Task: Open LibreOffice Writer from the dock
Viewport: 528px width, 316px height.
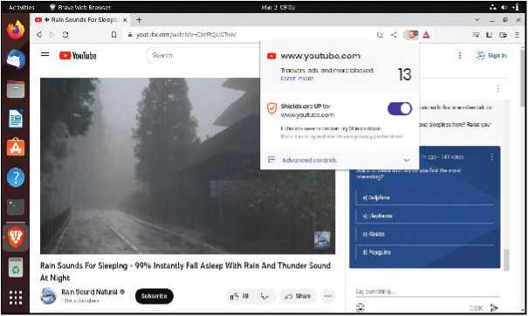Action: pyautogui.click(x=16, y=118)
